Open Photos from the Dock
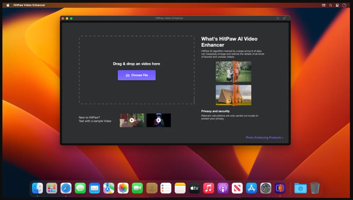Viewport: 353px width, 200px height. (123, 188)
